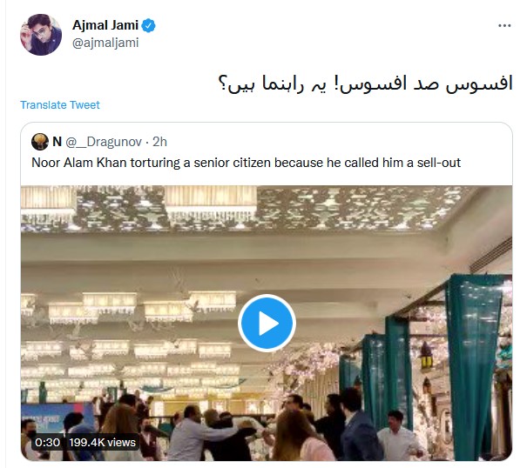Click Ajmal Jami's profile picture
527x468 pixels.
[41, 35]
